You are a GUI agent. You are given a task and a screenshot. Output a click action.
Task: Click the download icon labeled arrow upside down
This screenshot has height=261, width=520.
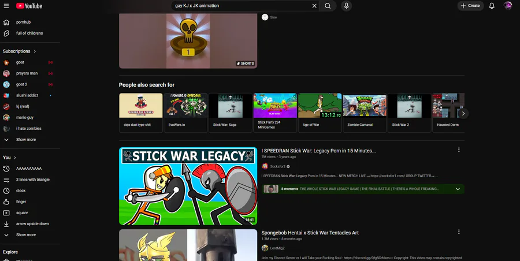point(6,224)
